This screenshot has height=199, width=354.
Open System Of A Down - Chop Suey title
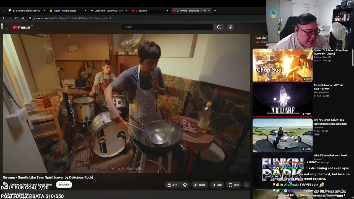[x=331, y=52]
